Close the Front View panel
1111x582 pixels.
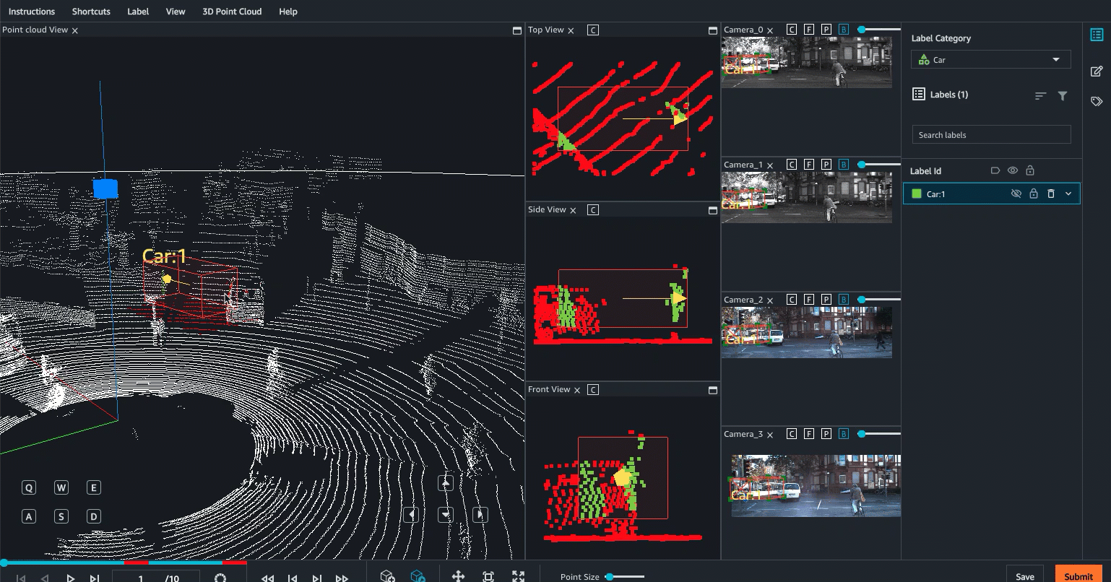pyautogui.click(x=577, y=390)
